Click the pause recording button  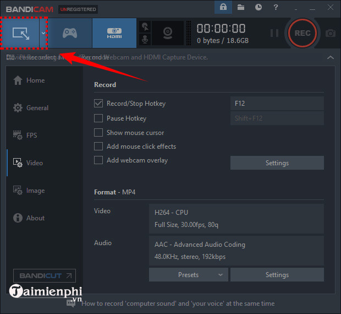(274, 33)
